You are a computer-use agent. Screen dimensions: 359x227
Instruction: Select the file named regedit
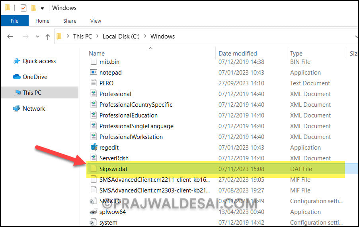point(109,148)
